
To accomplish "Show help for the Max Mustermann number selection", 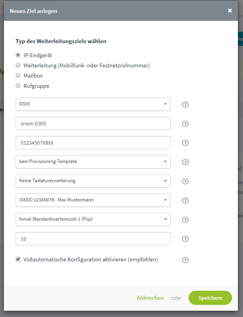I will [185, 200].
